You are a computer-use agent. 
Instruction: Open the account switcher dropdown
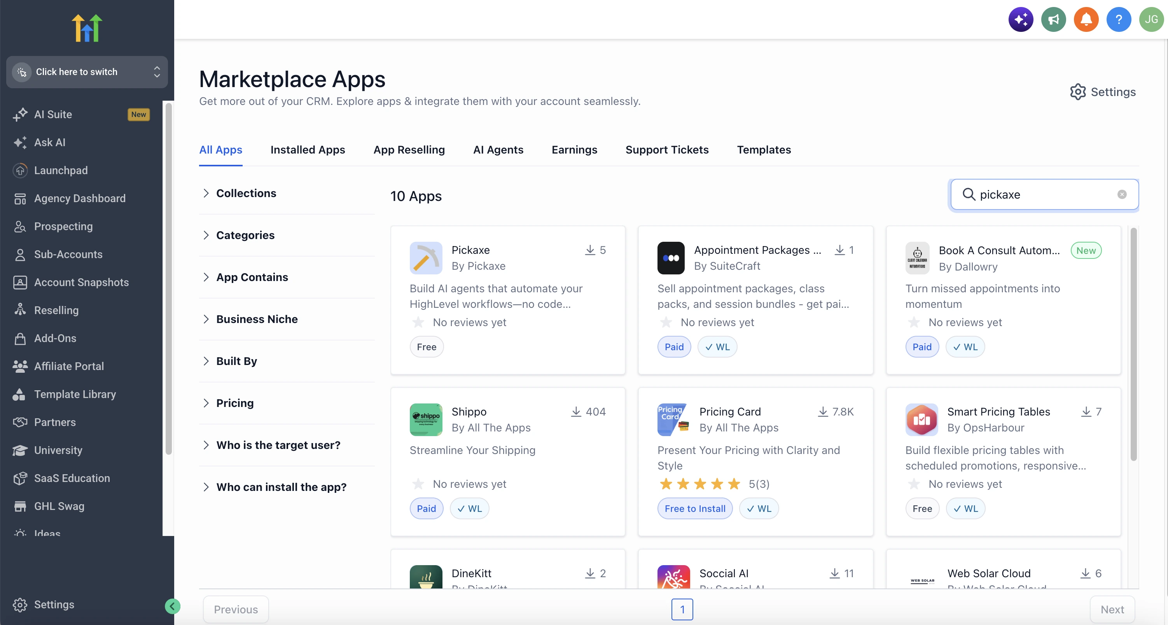(87, 72)
